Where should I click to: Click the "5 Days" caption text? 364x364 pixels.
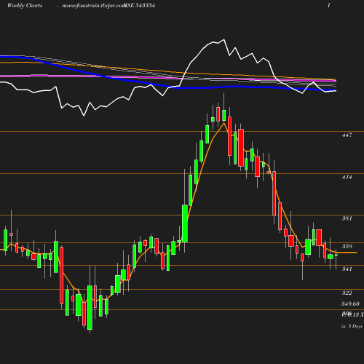[x=355, y=326]
